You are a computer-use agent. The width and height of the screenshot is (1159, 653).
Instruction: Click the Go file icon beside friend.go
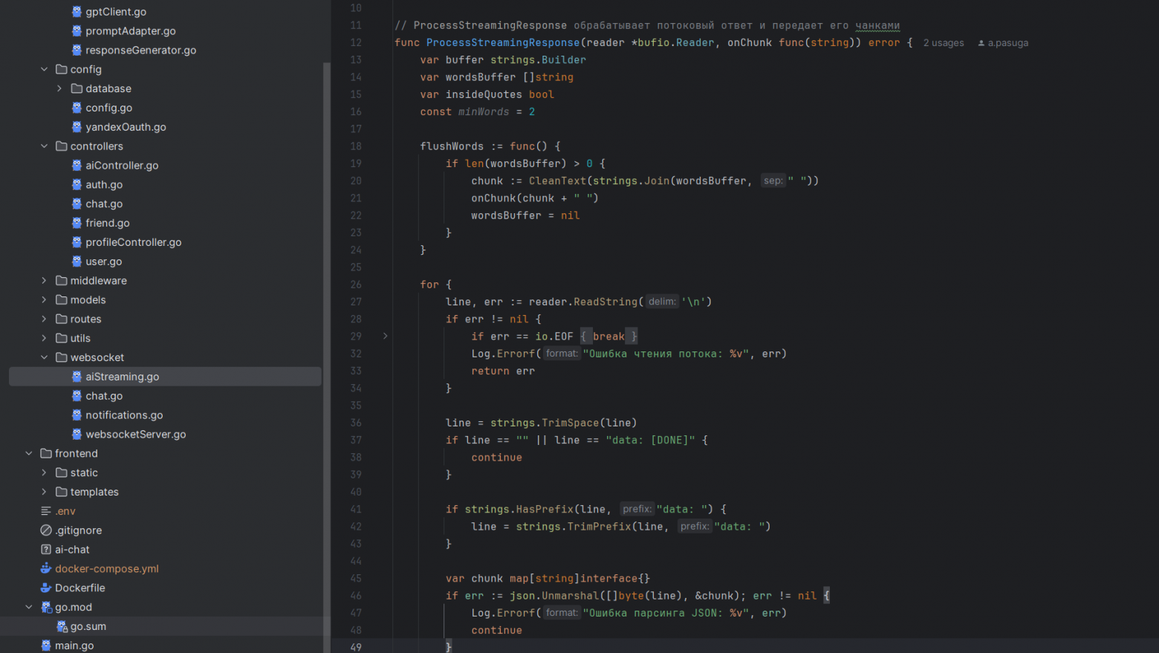[77, 223]
